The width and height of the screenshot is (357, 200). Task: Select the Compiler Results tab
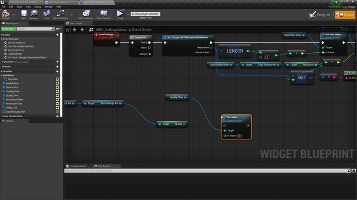[x=78, y=166]
